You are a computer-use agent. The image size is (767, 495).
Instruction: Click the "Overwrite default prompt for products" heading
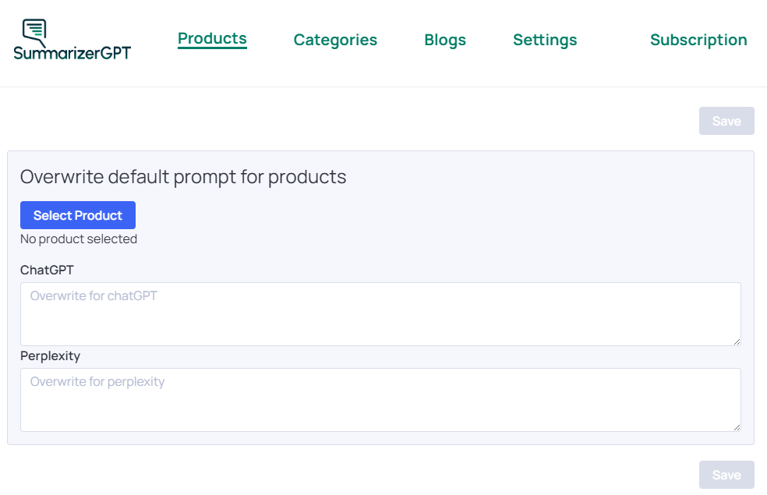pyautogui.click(x=183, y=177)
